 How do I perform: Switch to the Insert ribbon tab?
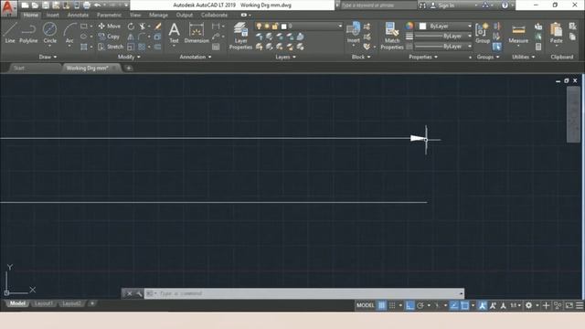coord(53,15)
